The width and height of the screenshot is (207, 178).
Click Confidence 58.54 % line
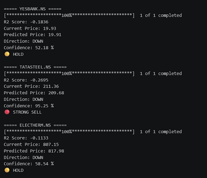click(x=29, y=164)
